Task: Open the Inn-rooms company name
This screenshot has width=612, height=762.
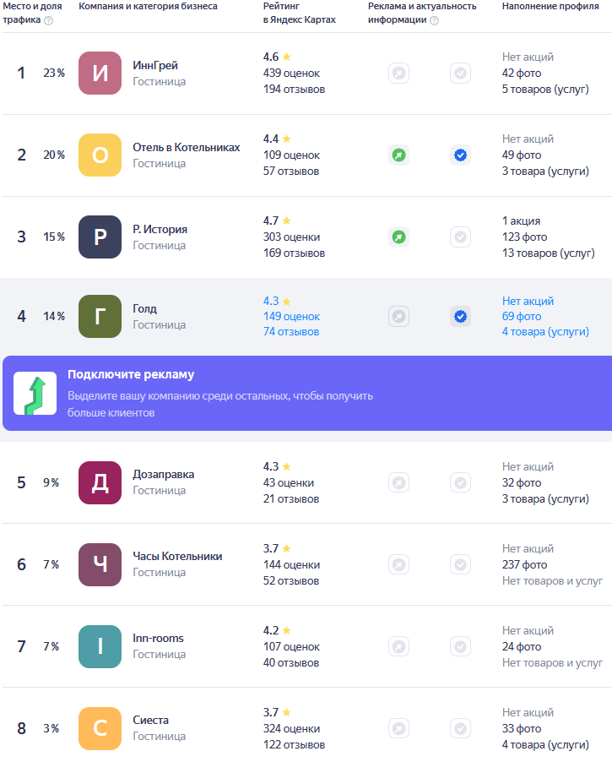Action: coord(158,639)
